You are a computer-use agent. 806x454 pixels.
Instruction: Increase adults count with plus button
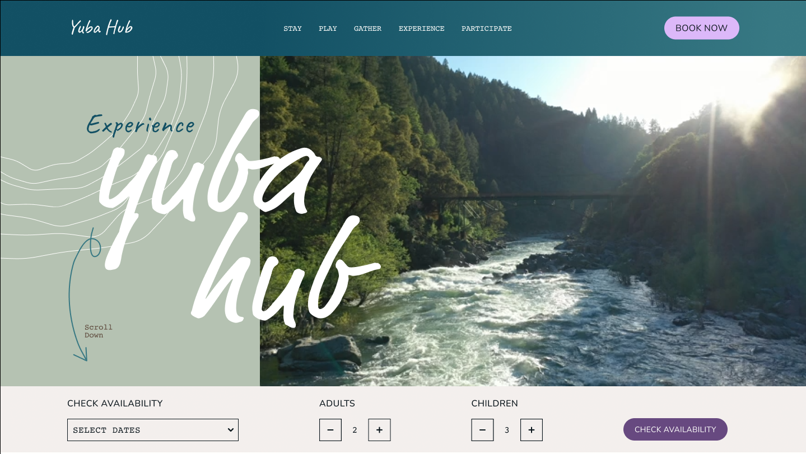pyautogui.click(x=379, y=430)
